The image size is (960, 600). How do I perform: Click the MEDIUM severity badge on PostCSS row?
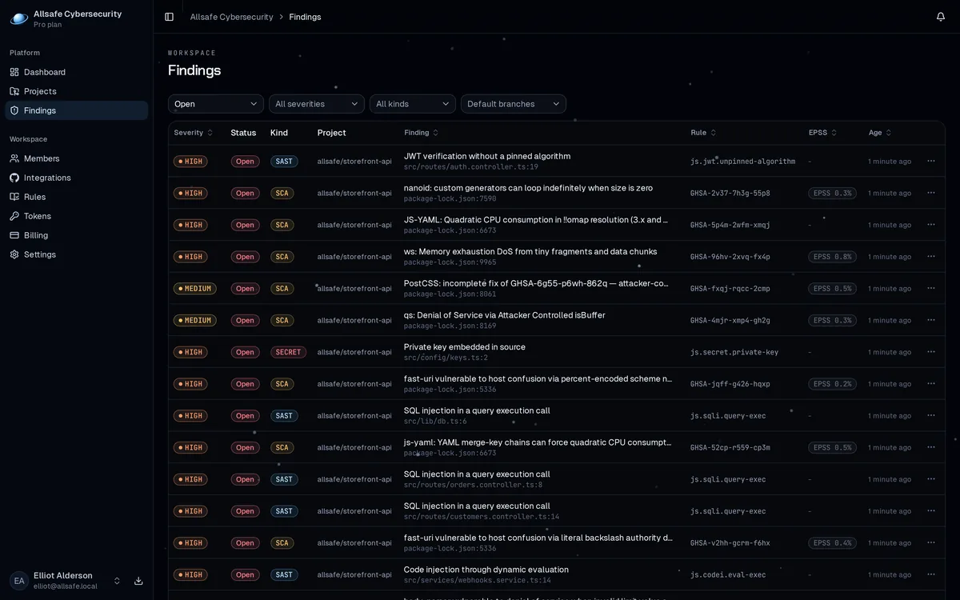[194, 288]
